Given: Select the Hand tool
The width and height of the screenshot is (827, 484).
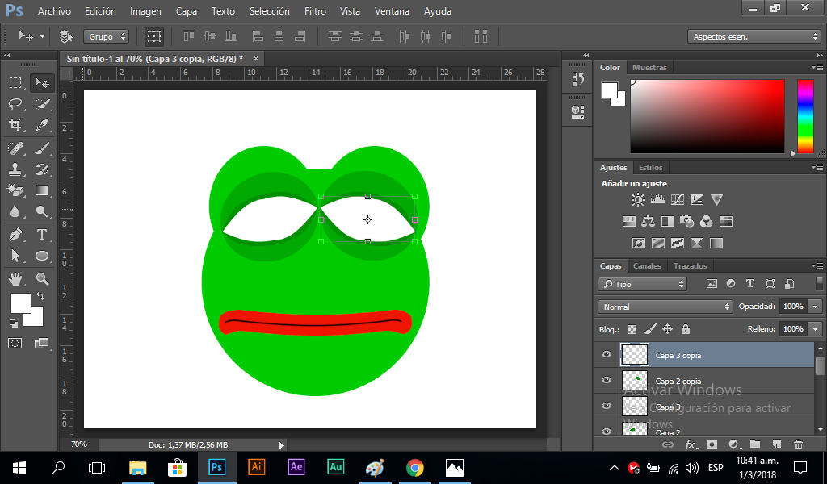Looking at the screenshot, I should click(15, 278).
